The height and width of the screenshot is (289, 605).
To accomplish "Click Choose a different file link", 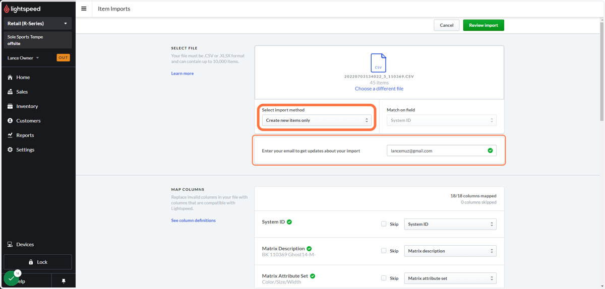I will (x=379, y=89).
